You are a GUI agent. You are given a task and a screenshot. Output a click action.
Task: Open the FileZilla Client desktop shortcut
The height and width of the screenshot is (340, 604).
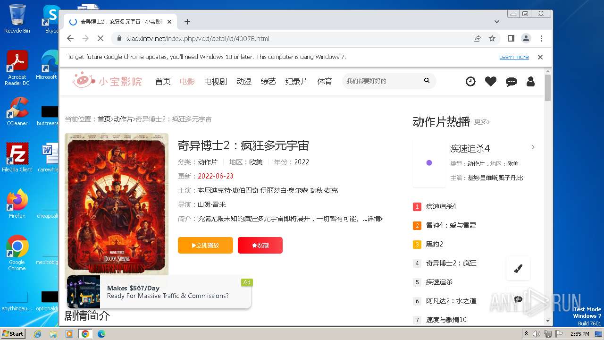tap(17, 157)
